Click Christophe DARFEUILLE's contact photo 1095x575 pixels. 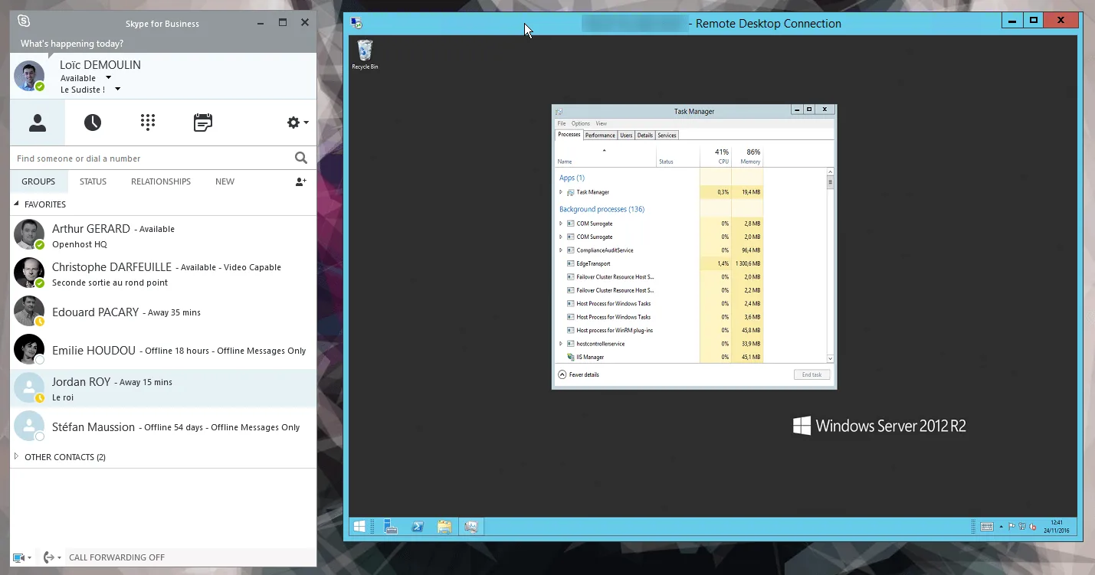pos(29,273)
